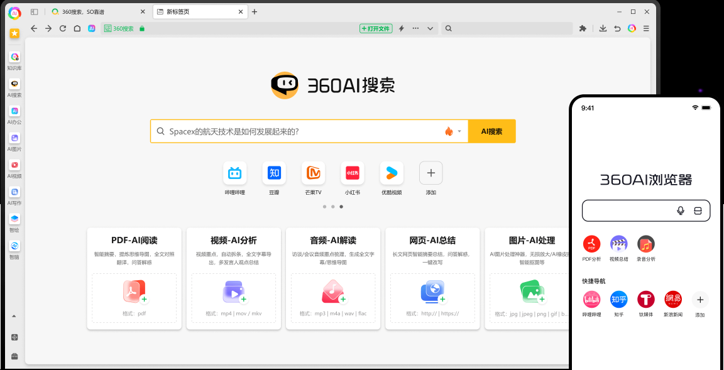Select the second page dot indicator
724x370 pixels.
333,207
